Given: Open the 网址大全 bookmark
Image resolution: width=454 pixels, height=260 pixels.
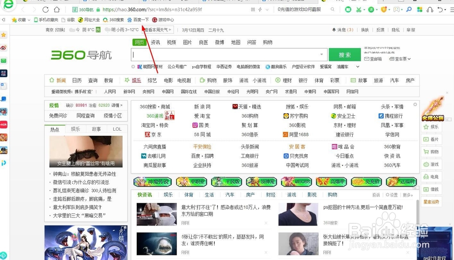Looking at the screenshot, I should coord(89,20).
